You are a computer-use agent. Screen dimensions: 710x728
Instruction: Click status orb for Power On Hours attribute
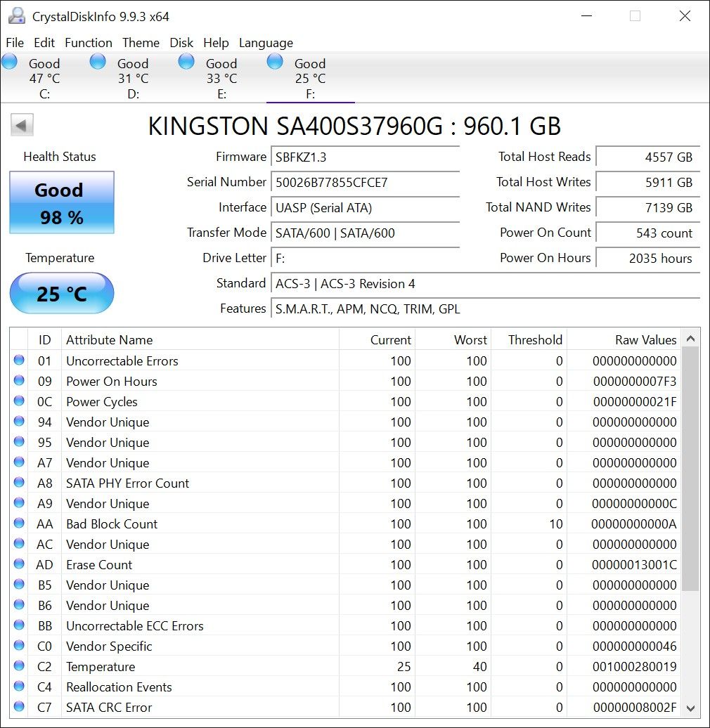tap(19, 380)
